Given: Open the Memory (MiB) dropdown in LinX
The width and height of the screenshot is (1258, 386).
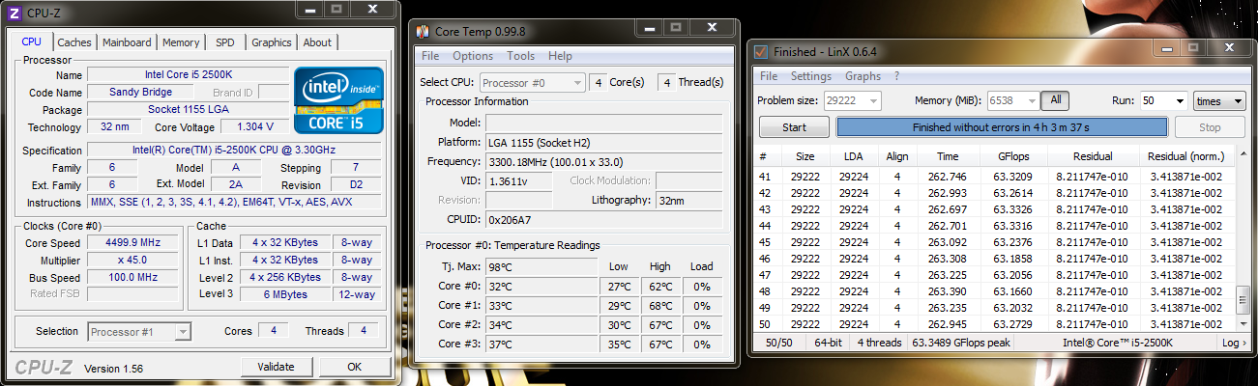Looking at the screenshot, I should pos(1012,100).
